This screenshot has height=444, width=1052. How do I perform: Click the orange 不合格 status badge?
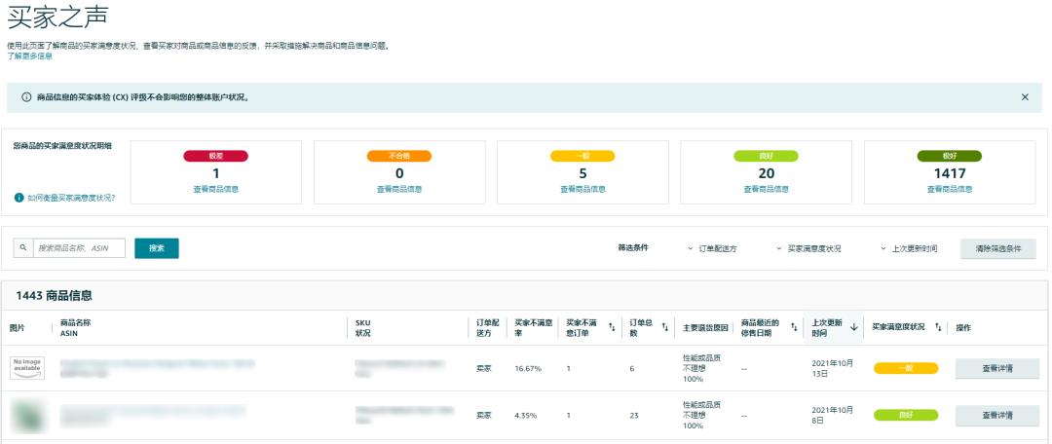[x=399, y=156]
